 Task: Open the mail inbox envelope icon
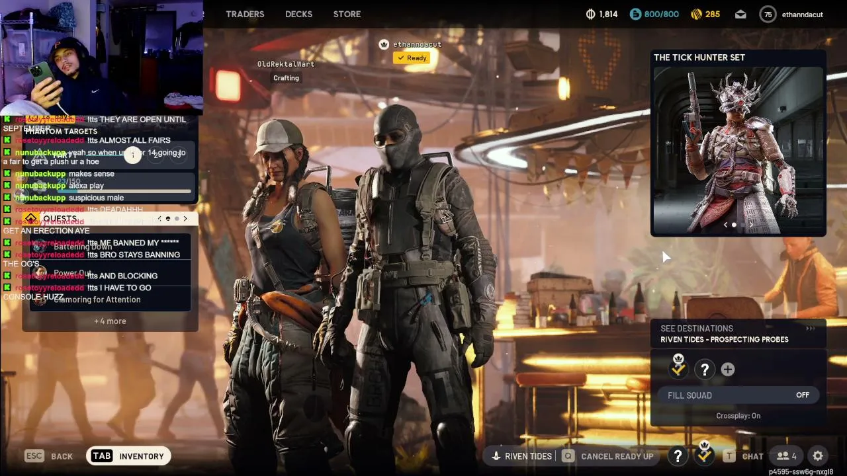[x=740, y=15]
